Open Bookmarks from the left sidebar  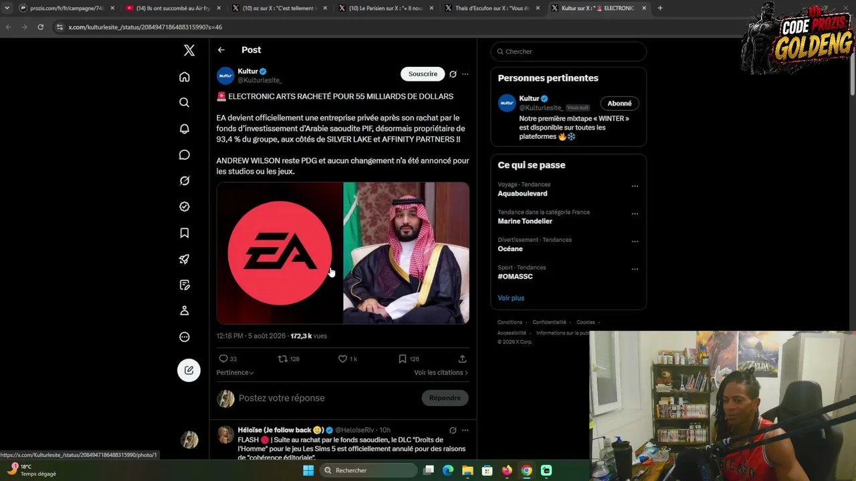[185, 233]
